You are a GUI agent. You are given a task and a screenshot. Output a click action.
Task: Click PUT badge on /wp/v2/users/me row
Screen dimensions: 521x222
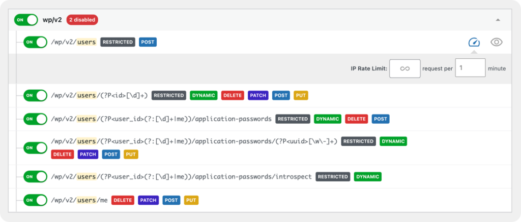point(191,200)
